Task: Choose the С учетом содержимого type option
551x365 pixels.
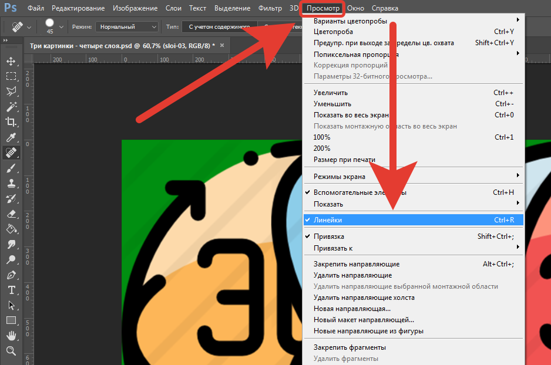Action: tap(219, 26)
